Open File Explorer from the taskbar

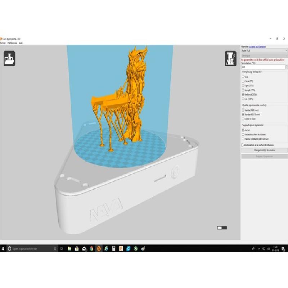69,248
